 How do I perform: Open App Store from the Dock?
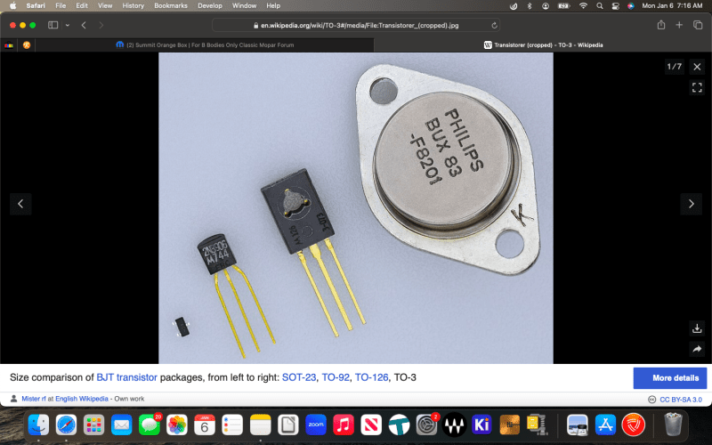click(605, 425)
